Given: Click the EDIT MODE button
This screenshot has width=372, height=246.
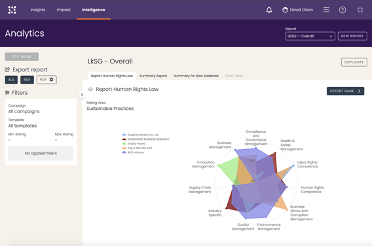Looking at the screenshot, I should click(22, 57).
